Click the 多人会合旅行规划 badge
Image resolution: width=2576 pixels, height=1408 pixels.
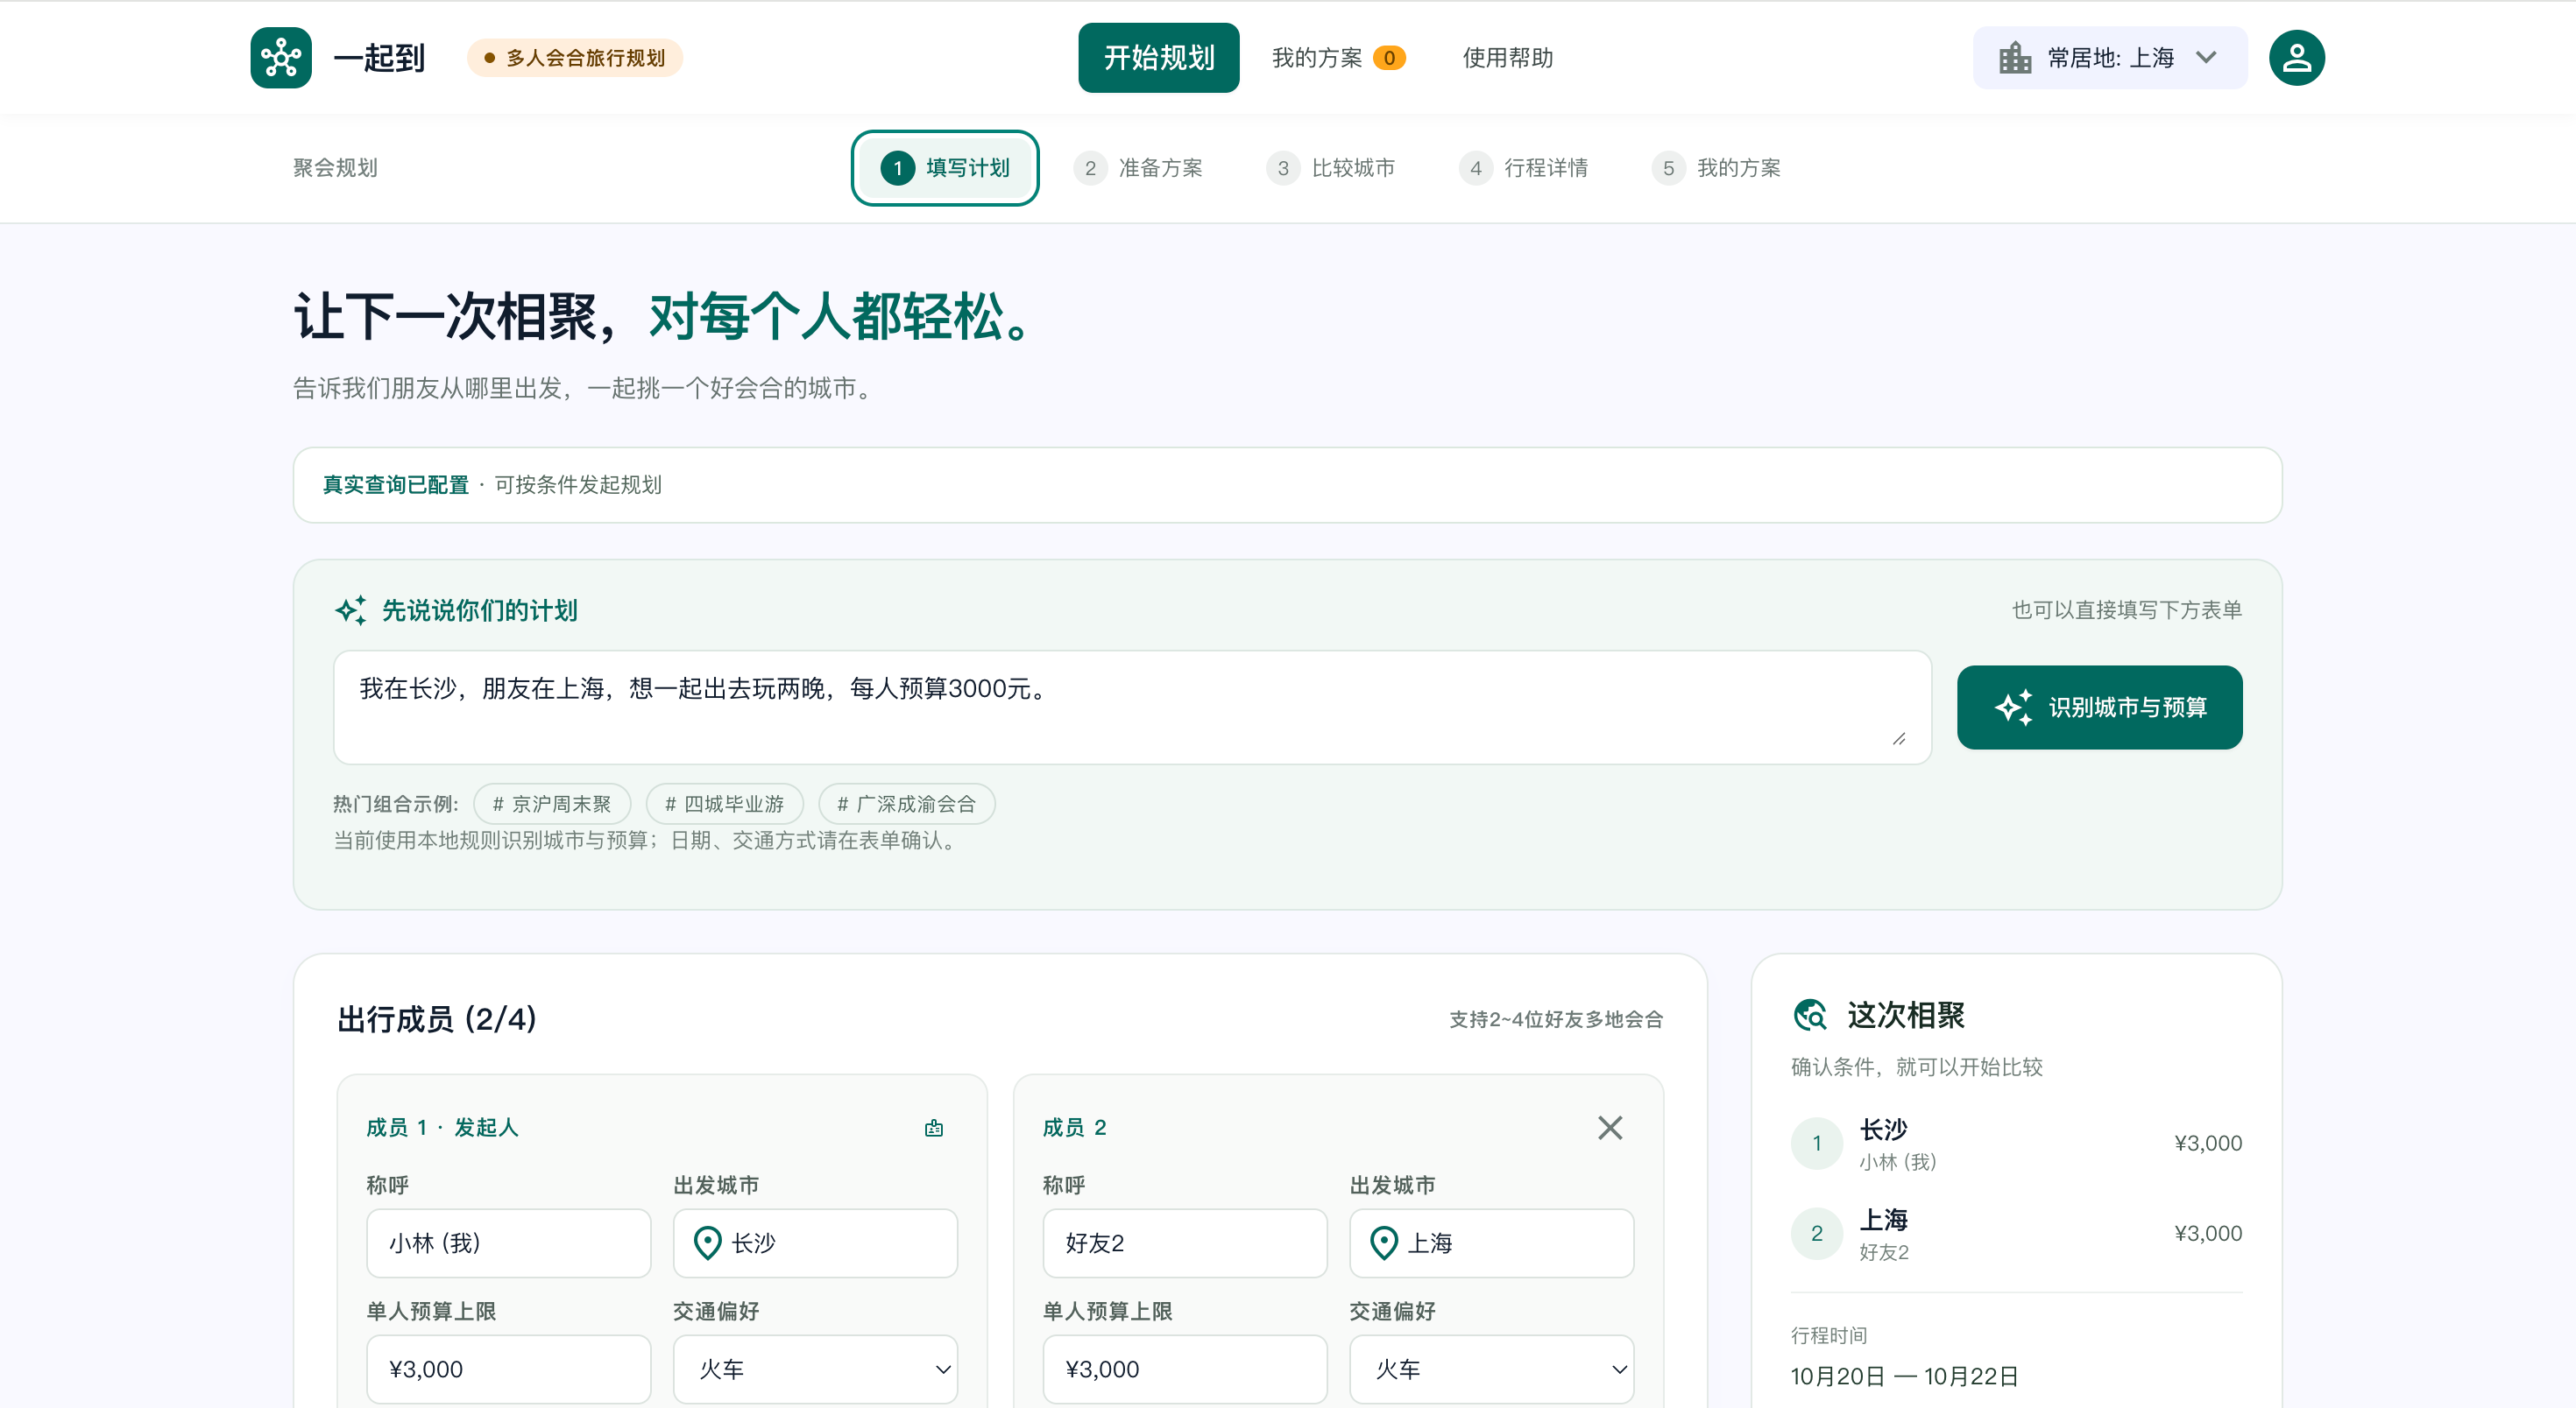[574, 58]
